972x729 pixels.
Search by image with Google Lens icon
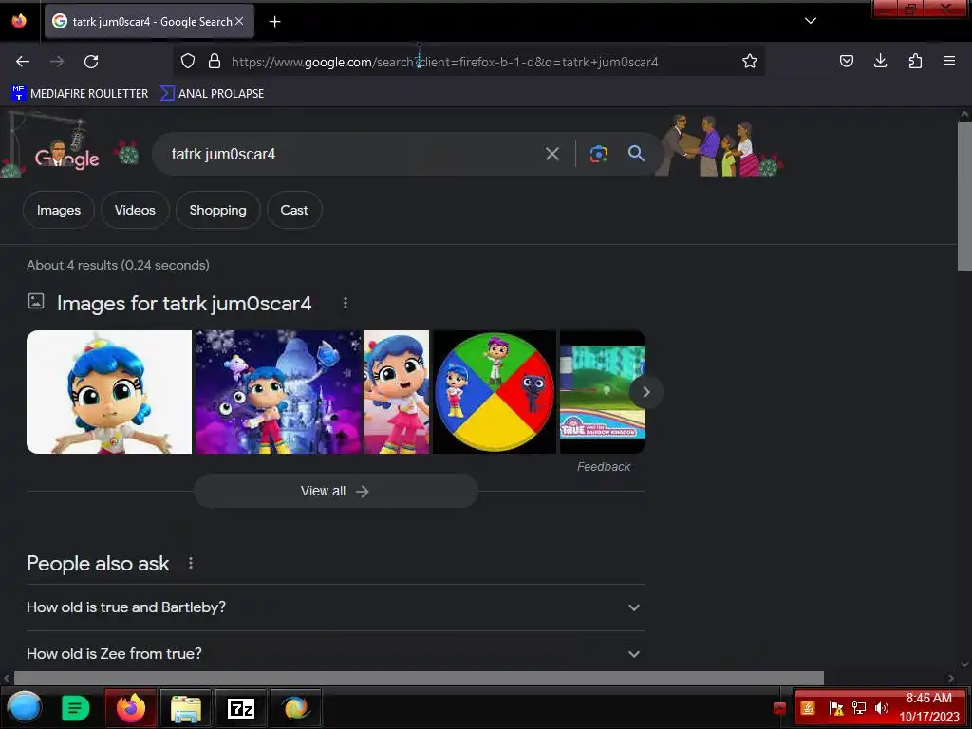pos(598,154)
